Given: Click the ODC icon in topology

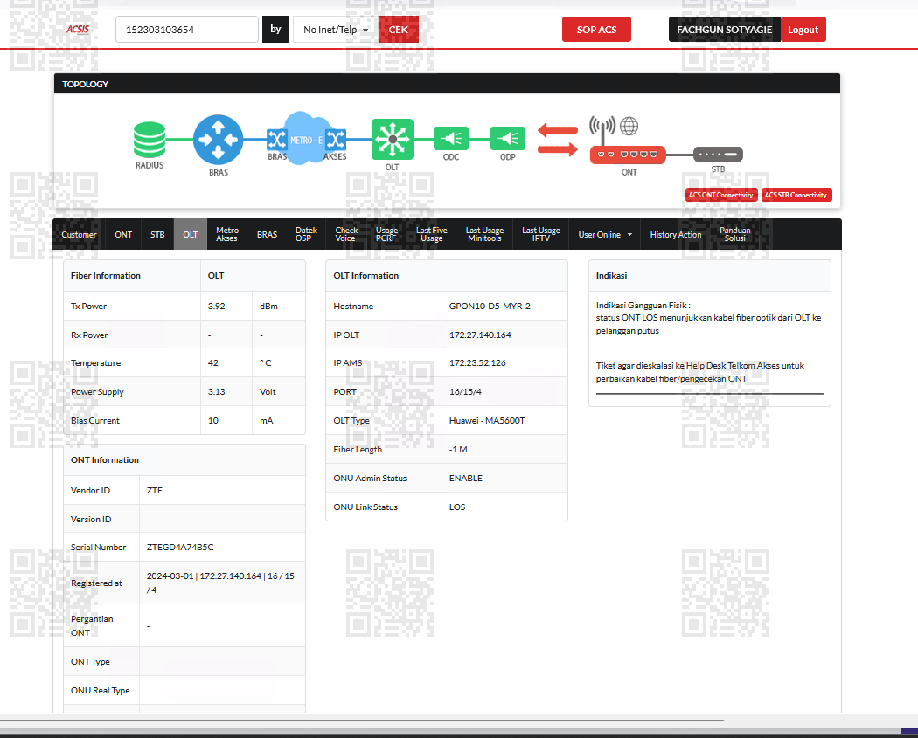Looking at the screenshot, I should [451, 139].
